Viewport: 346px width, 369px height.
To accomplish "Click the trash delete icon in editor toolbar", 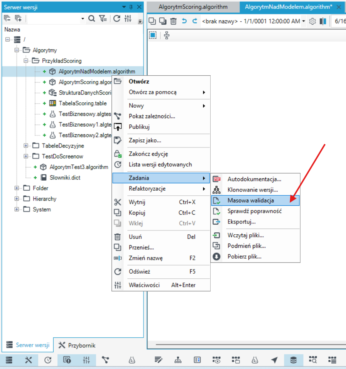I will (173, 21).
